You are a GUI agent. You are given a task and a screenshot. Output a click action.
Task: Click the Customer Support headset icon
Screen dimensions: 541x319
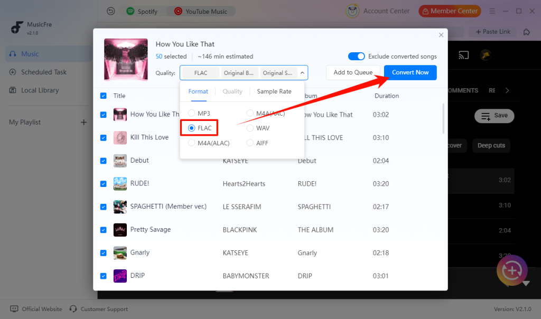[x=73, y=308]
